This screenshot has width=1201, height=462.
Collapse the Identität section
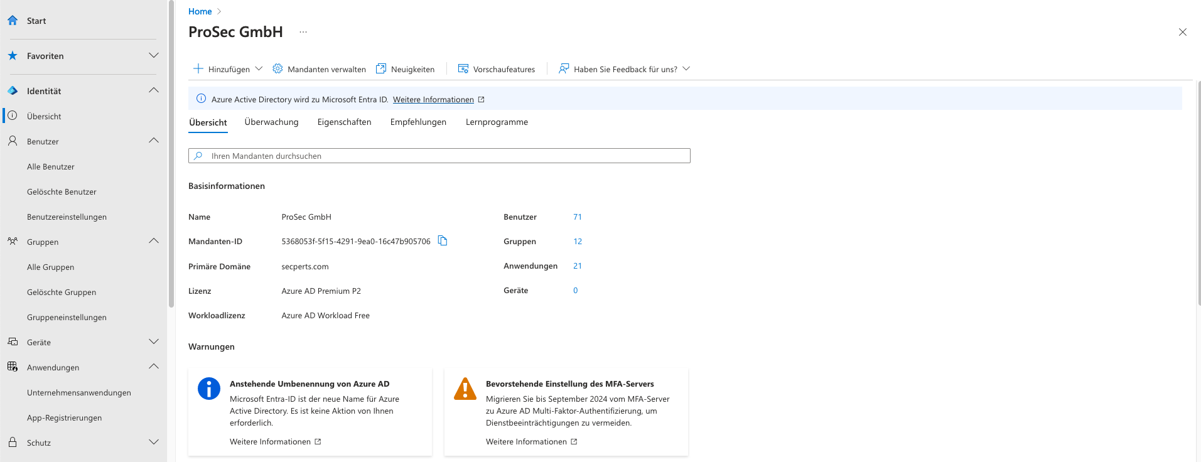(x=154, y=90)
